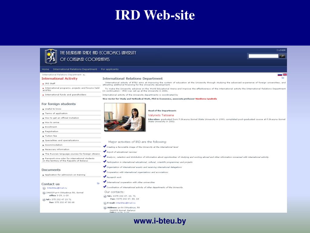Open the Tuition fee link

pos(51,136)
